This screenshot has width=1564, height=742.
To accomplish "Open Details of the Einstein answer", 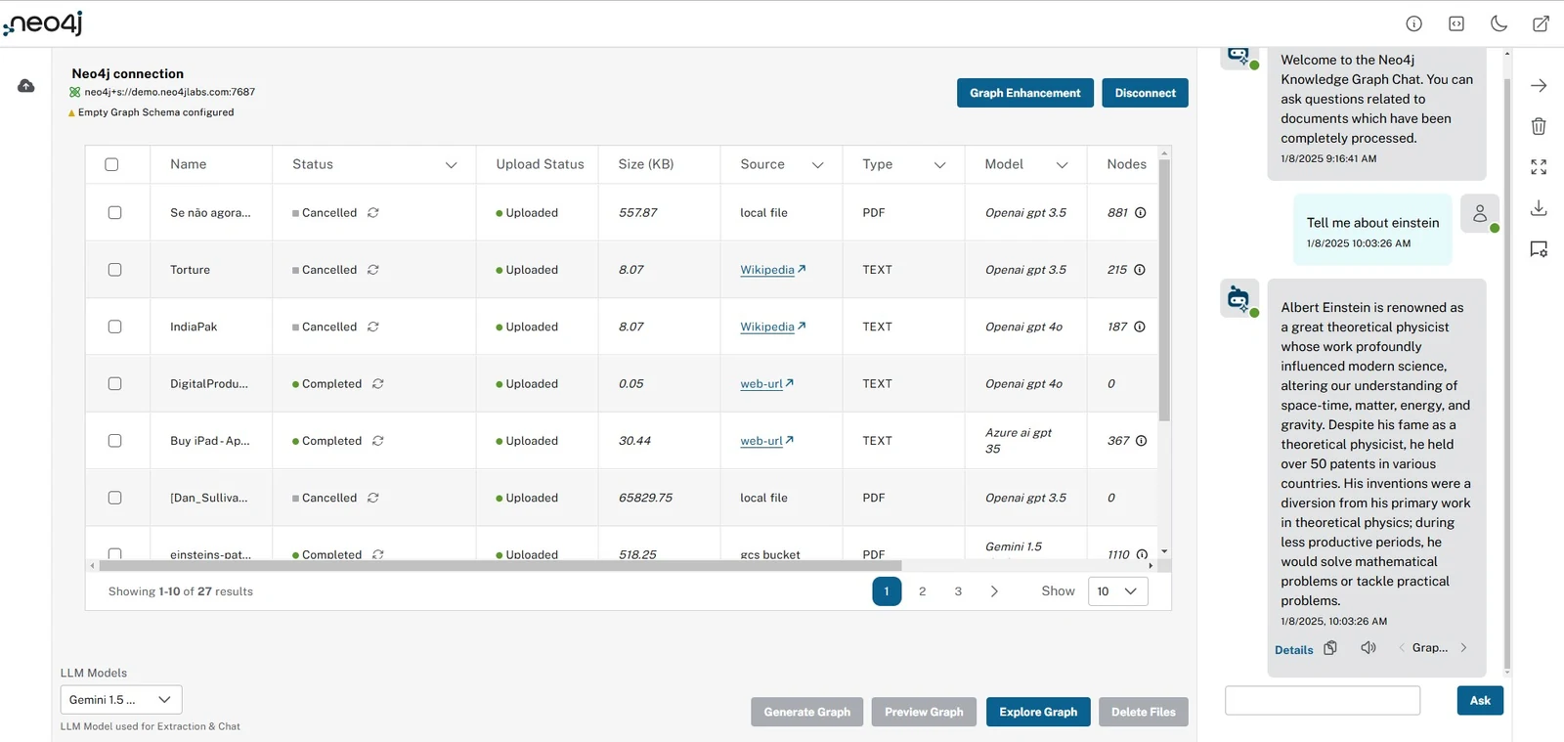I will coord(1293,650).
